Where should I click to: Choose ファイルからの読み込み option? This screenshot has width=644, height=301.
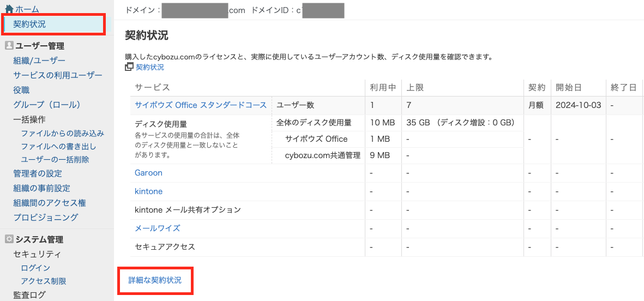pos(62,133)
